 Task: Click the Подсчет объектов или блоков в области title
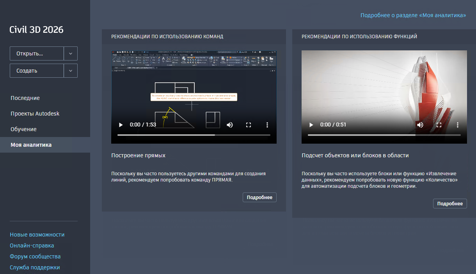tap(355, 155)
